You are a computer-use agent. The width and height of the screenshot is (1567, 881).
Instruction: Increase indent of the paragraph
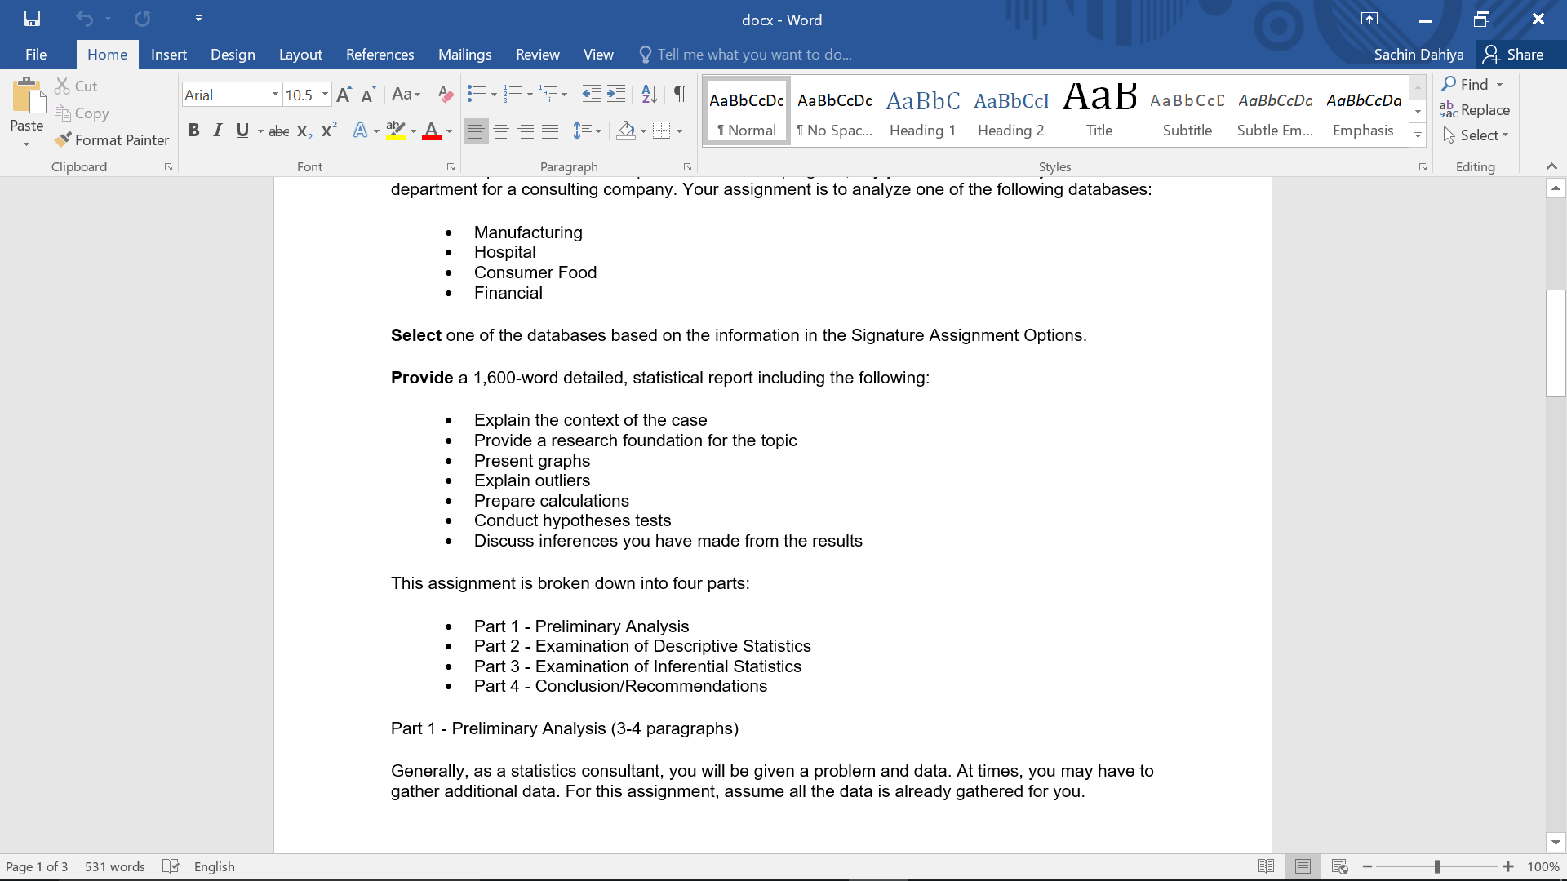click(617, 95)
